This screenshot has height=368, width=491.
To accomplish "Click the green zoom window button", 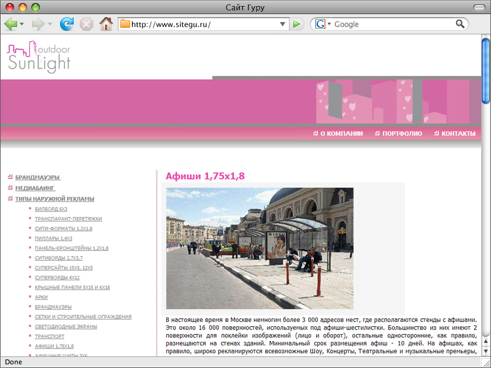I will tap(36, 7).
